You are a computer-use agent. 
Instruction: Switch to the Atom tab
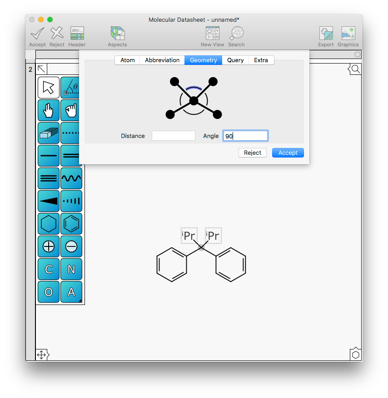(127, 60)
